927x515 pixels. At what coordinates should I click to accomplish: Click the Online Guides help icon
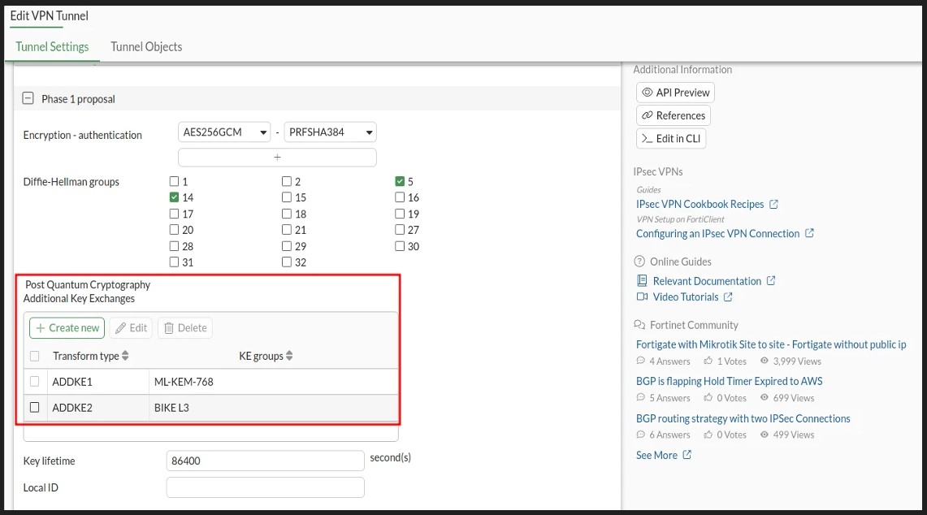[x=639, y=262]
